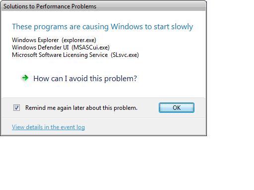Click the 'Remind me again later about this problem' label
The height and width of the screenshot is (190, 254).
[x=81, y=108]
